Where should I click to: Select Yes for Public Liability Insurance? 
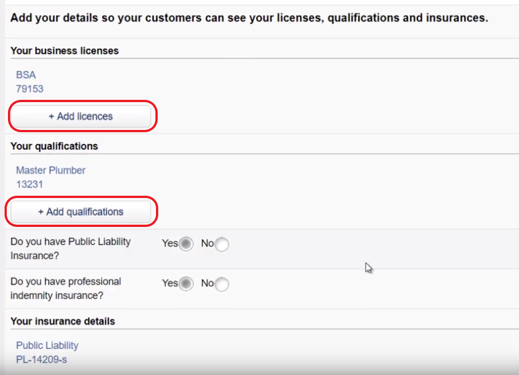tap(186, 244)
